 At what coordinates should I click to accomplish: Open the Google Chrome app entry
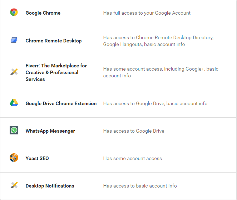click(x=43, y=13)
